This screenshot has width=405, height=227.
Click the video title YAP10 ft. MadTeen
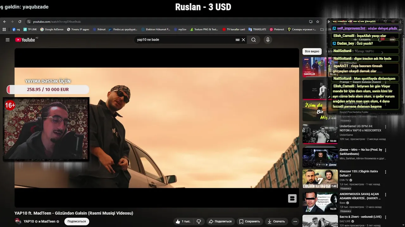click(x=74, y=213)
